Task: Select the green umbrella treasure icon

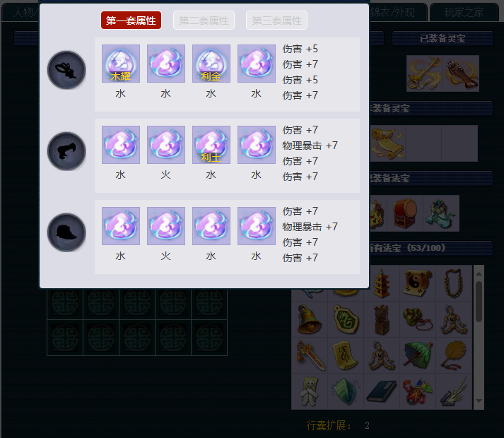Action: pyautogui.click(x=418, y=355)
